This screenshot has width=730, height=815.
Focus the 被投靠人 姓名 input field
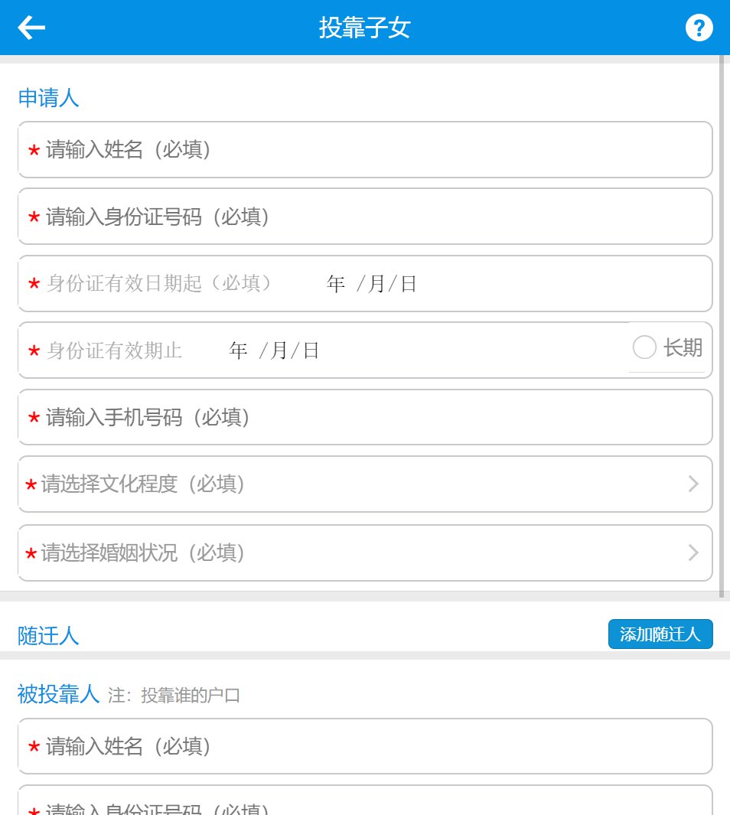point(365,745)
